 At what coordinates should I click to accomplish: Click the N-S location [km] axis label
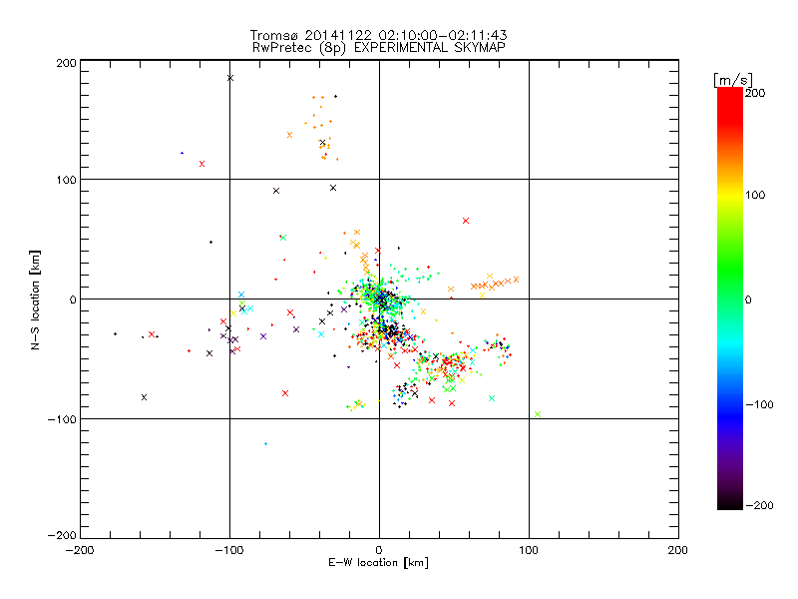coord(36,299)
